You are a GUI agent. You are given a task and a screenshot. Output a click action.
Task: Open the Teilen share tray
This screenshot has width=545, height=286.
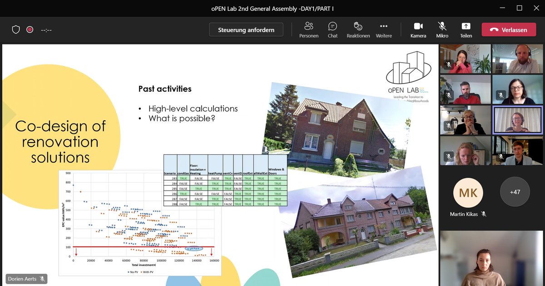click(x=466, y=30)
